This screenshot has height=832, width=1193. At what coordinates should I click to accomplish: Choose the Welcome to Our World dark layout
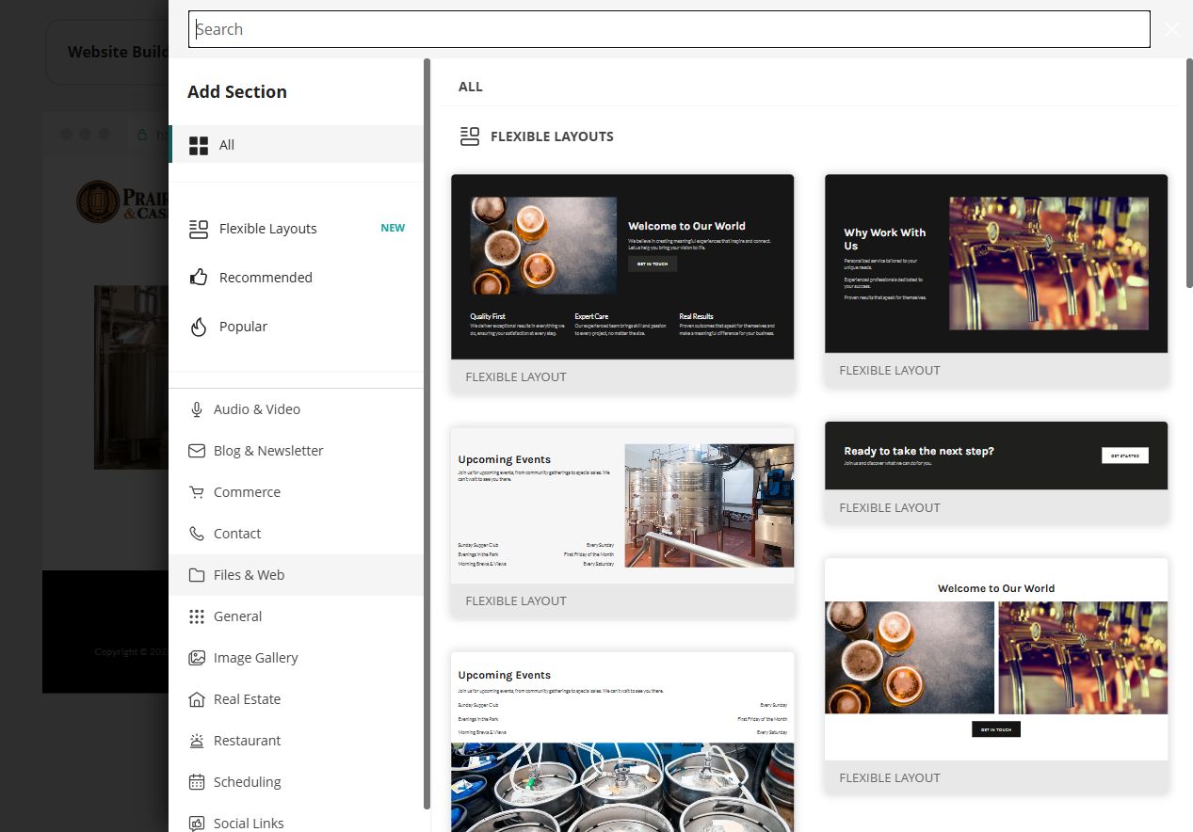click(x=622, y=283)
